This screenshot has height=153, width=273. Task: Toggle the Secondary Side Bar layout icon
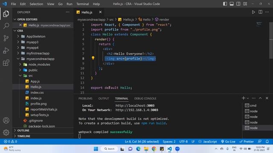point(238,4)
